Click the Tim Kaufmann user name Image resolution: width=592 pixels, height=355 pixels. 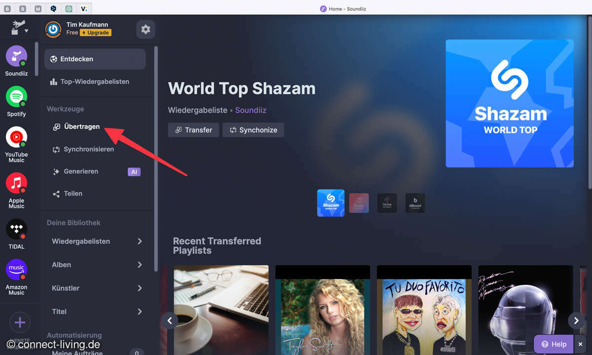[87, 25]
